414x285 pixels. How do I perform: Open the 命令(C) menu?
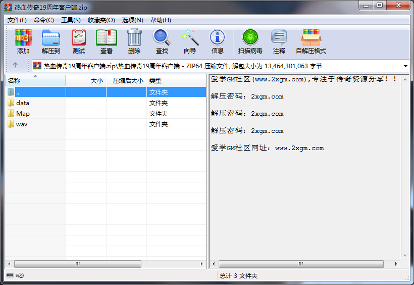(x=43, y=20)
